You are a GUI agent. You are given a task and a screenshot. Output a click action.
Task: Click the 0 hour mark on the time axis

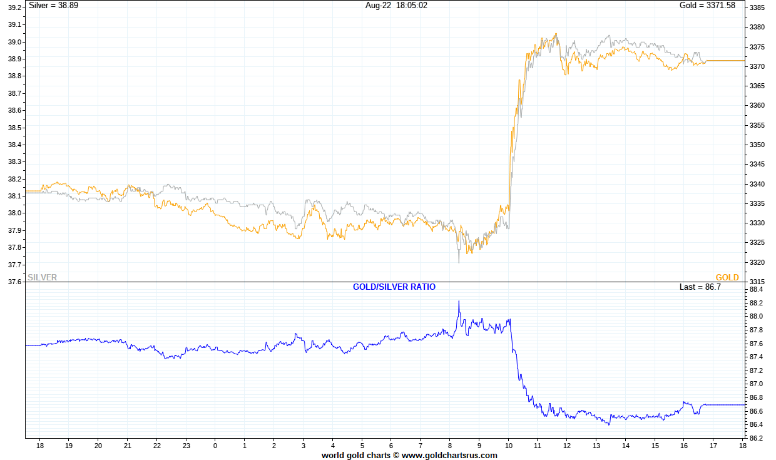point(215,446)
